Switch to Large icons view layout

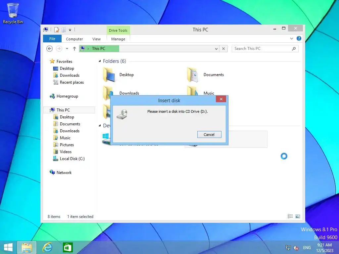298,216
